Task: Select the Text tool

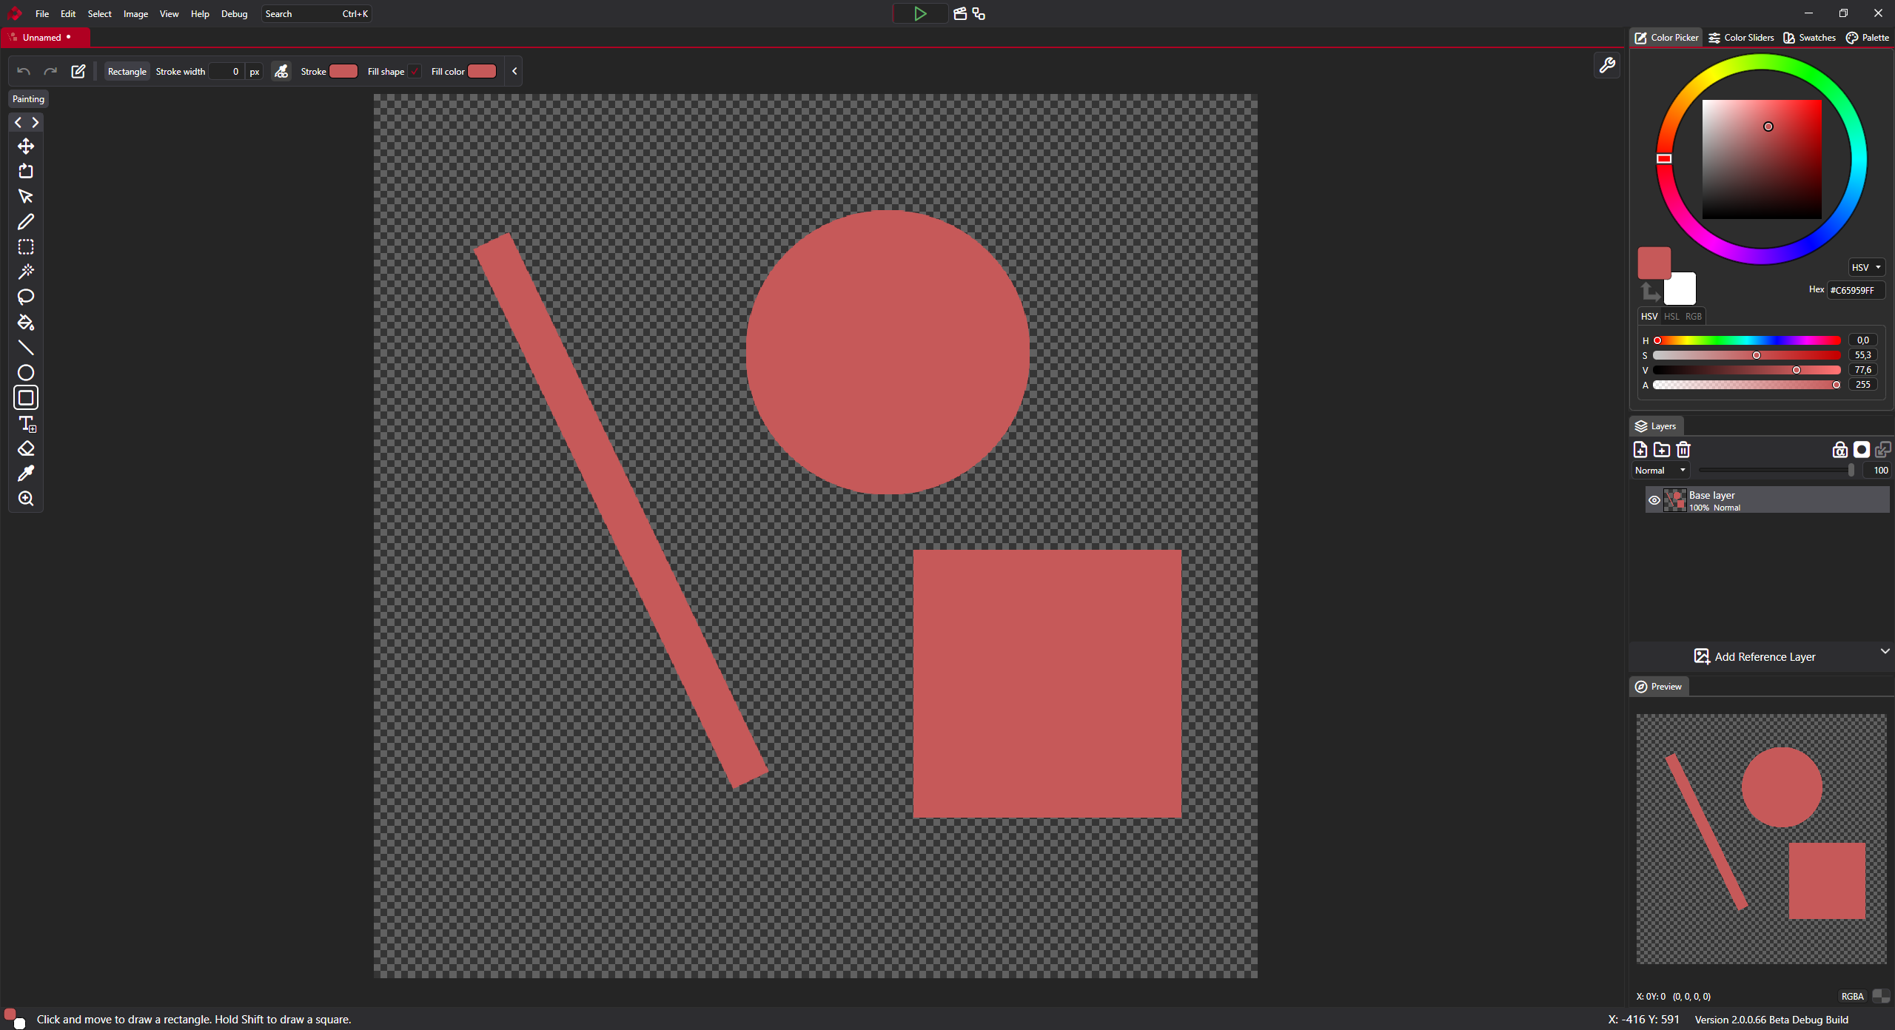Action: point(26,424)
